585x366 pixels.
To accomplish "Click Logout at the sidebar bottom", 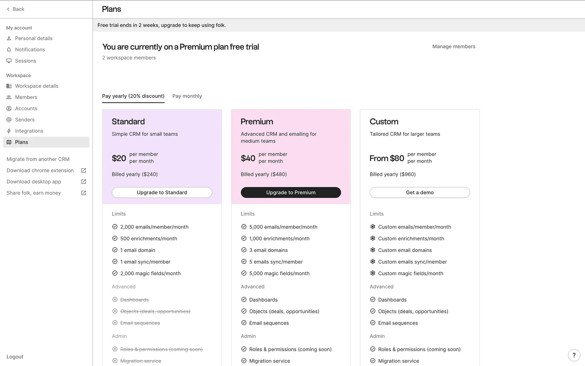I will click(15, 357).
